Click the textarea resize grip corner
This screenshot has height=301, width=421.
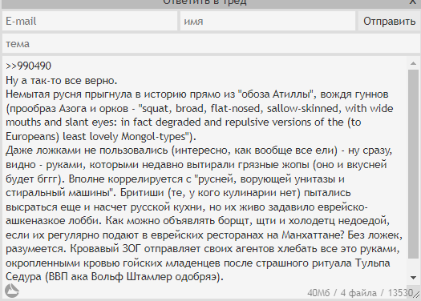(x=416, y=294)
